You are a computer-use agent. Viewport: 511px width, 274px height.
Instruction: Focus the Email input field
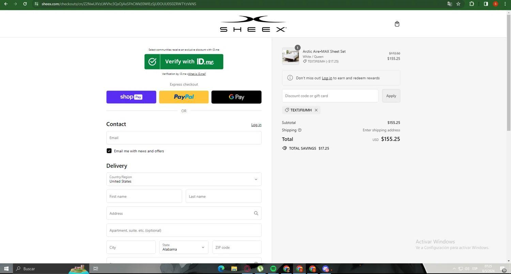[184, 138]
